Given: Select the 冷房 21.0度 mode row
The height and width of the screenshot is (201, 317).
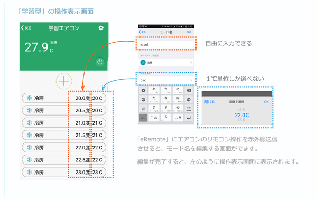Looking at the screenshot, I should coord(64,123).
